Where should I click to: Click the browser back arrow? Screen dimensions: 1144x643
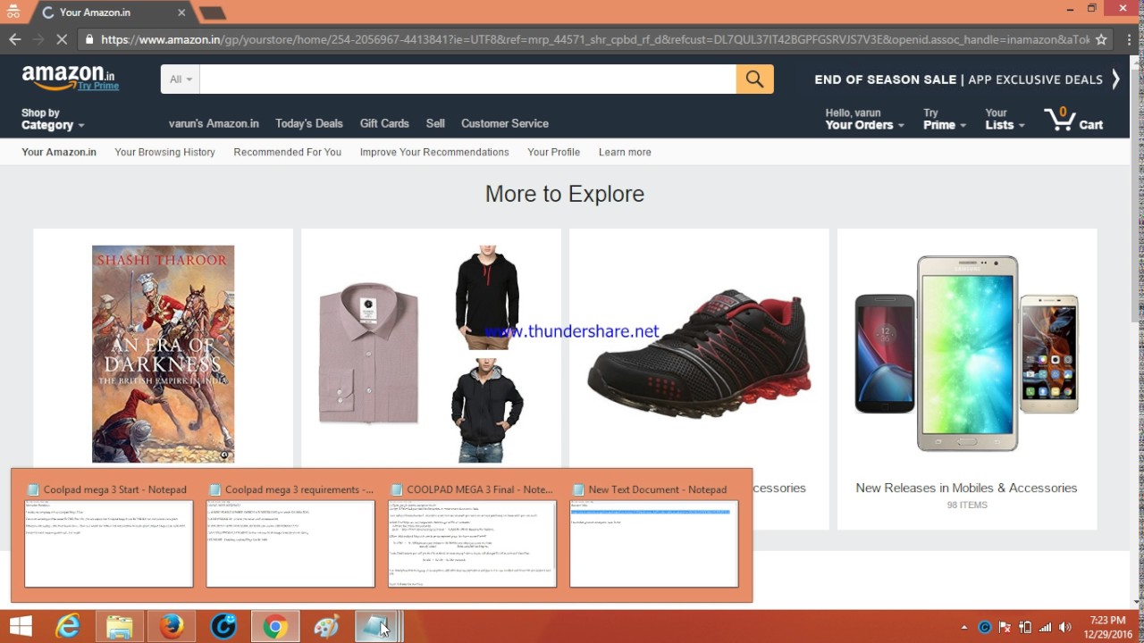tap(14, 39)
